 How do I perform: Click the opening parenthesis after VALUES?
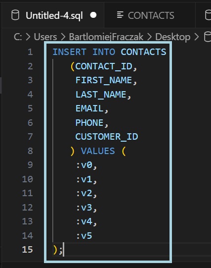pos(124,151)
